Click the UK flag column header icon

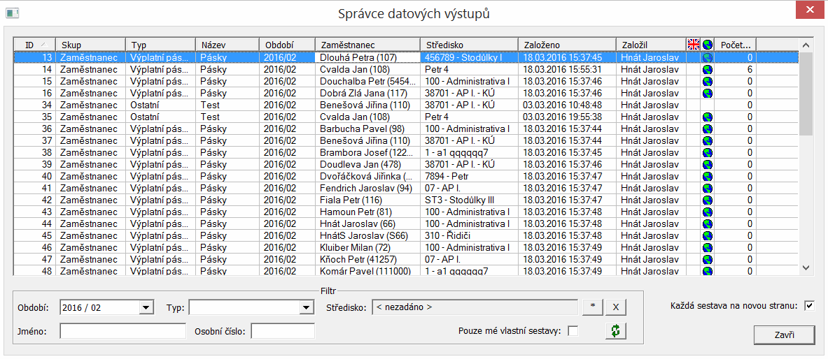694,44
